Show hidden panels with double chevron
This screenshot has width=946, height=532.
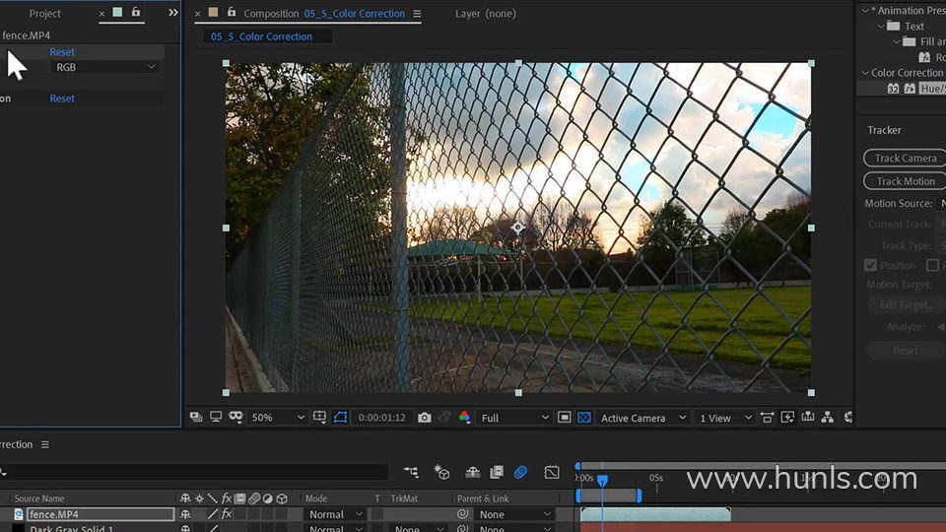click(x=173, y=13)
